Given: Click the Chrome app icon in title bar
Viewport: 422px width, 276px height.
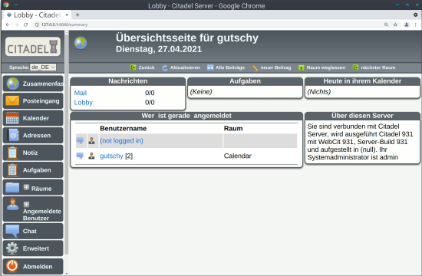Looking at the screenshot, I should pyautogui.click(x=5, y=5).
